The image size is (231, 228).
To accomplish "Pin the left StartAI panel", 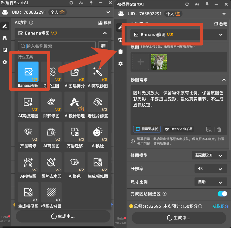I will 91,3.
